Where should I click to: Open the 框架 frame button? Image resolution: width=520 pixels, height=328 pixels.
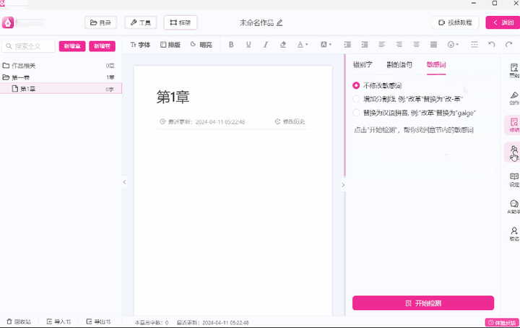[181, 22]
